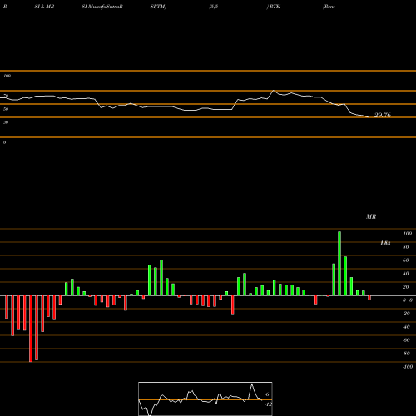416x416 pixels.
Task: Click the 'SI & MR' header text
Action: tap(44, 7)
